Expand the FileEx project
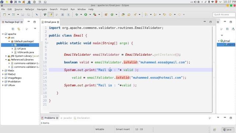236x133 pixels. [3, 71]
